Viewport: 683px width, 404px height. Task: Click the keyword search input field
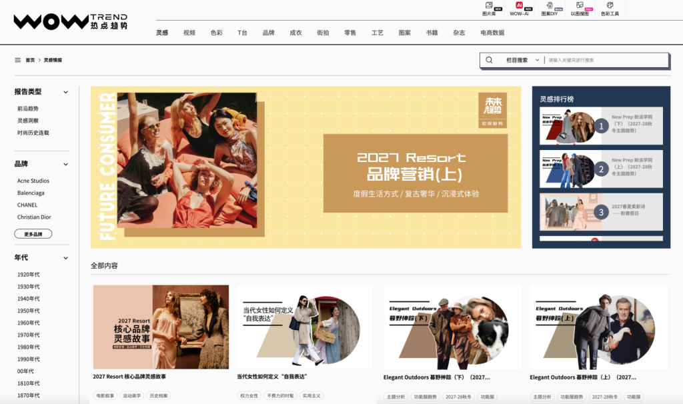click(x=606, y=60)
